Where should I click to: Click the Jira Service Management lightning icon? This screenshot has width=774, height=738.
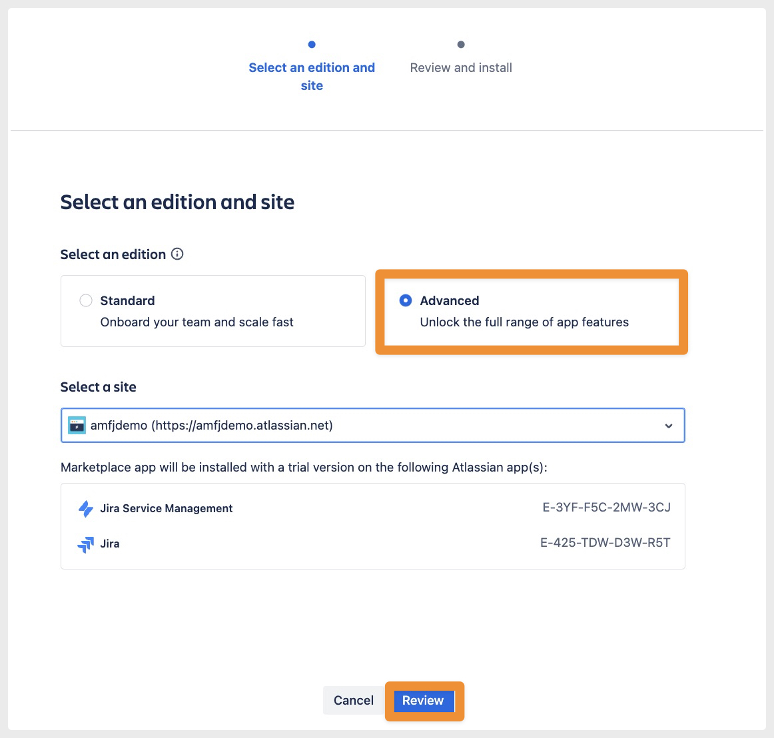(86, 508)
